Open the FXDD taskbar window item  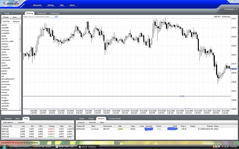(x=66, y=147)
